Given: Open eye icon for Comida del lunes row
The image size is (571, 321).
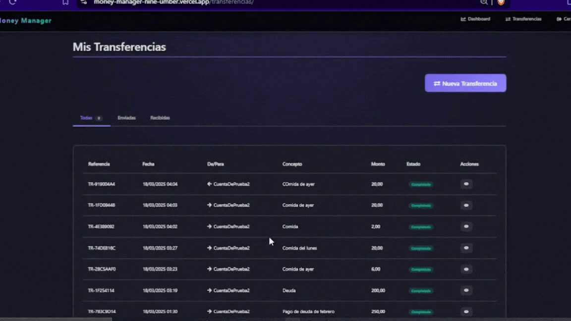Looking at the screenshot, I should [466, 248].
